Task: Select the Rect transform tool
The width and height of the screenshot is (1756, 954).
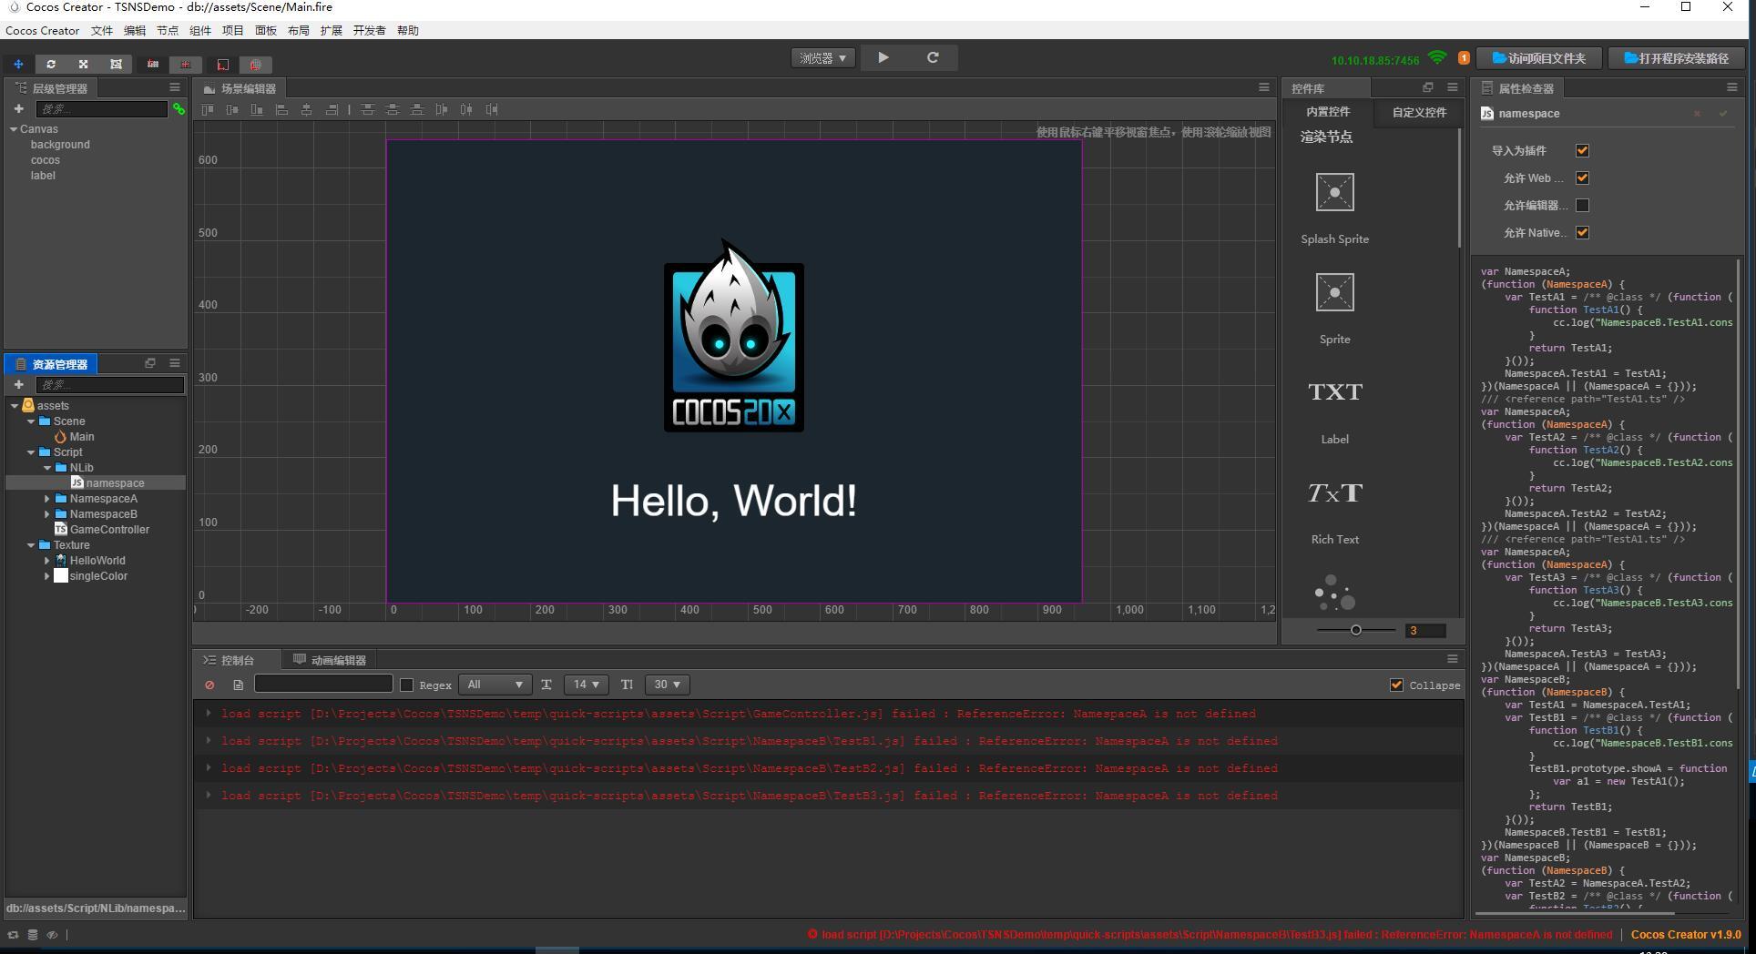Action: [x=116, y=64]
